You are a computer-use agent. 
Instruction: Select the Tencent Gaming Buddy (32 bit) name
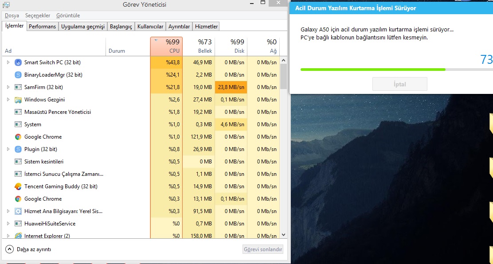61,186
